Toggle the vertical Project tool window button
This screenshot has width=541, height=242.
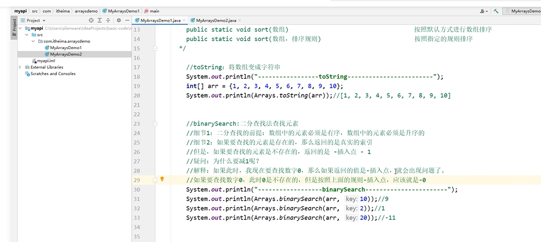tap(14, 28)
